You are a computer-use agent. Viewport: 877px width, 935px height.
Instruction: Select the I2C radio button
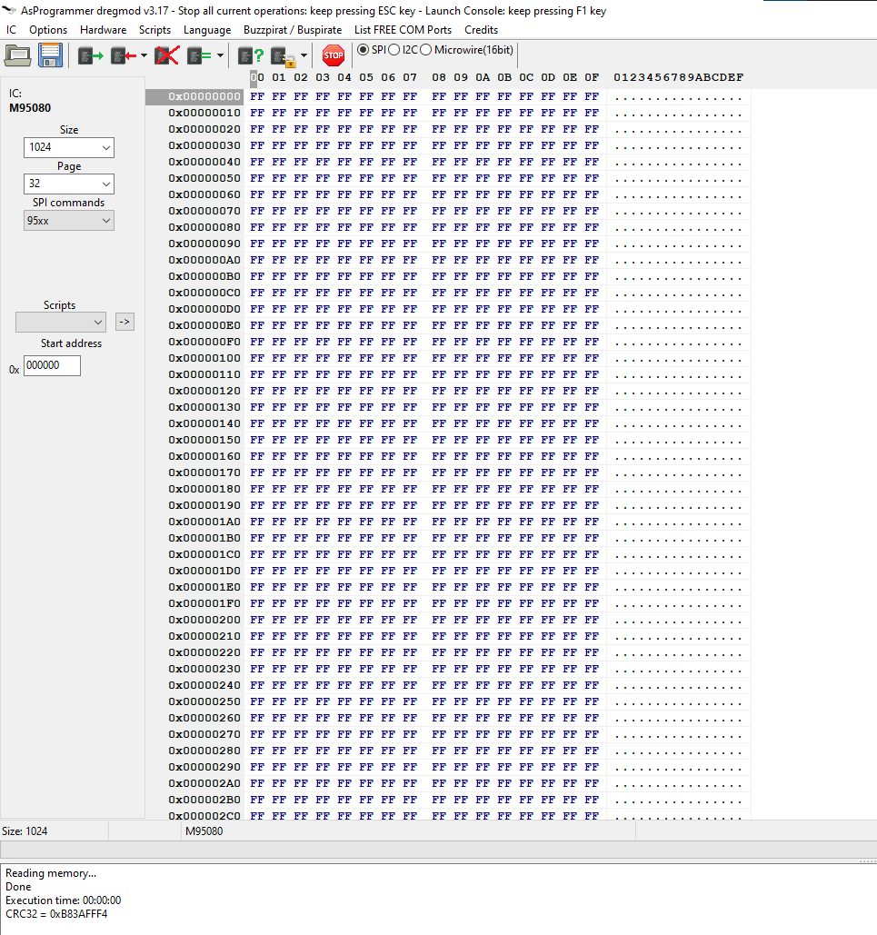[x=394, y=49]
